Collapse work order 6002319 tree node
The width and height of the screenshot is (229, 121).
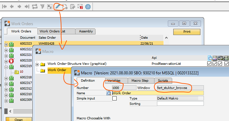6,67
